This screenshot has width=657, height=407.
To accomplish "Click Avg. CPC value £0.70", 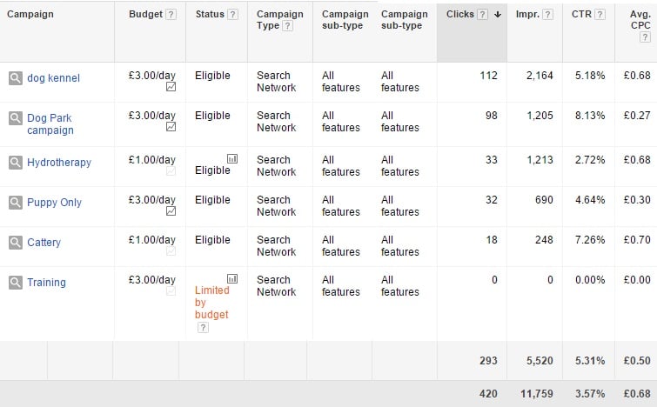I will pyautogui.click(x=637, y=240).
